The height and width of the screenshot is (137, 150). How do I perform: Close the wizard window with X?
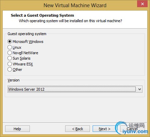click(143, 4)
